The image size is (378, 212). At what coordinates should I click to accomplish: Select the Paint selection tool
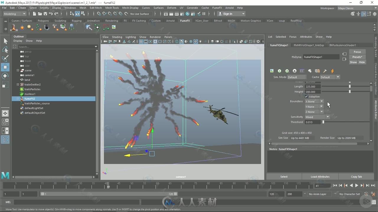coord(5,59)
